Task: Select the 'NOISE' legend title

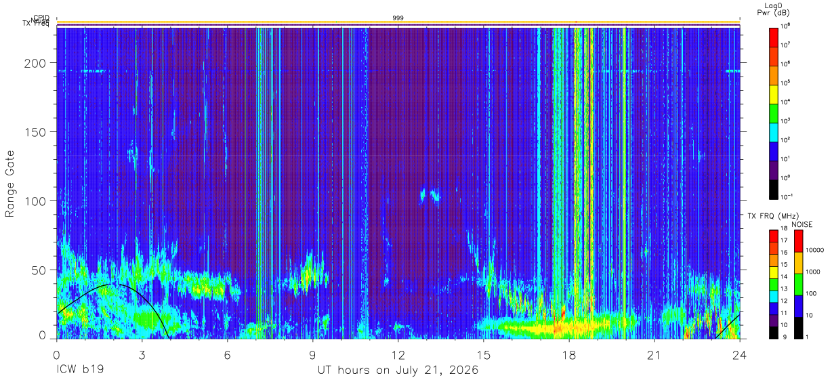Action: pyautogui.click(x=802, y=223)
